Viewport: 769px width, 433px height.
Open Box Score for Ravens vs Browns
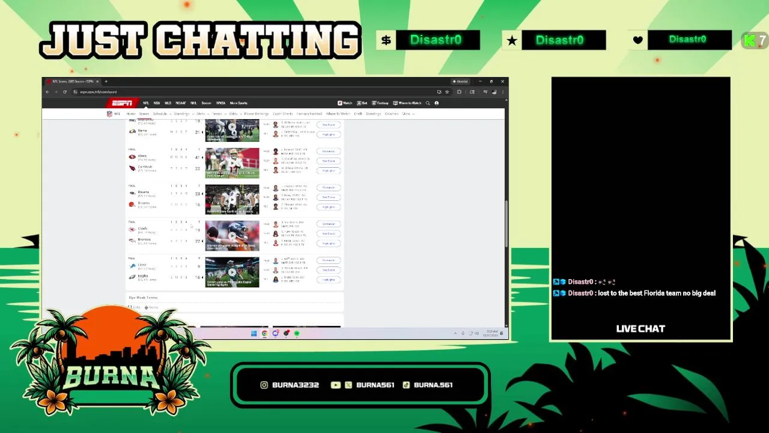[329, 197]
